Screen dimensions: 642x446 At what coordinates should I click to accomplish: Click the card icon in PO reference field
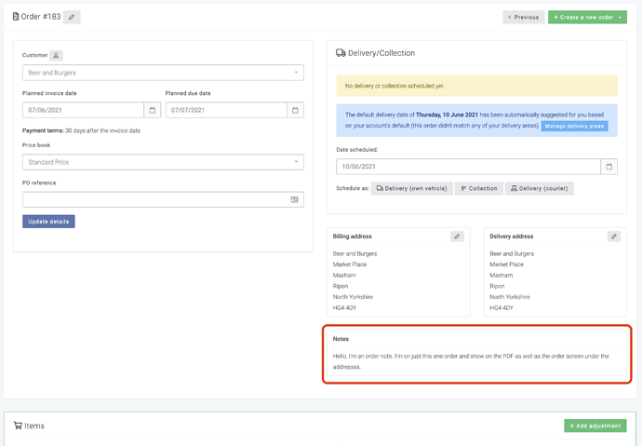pos(294,199)
